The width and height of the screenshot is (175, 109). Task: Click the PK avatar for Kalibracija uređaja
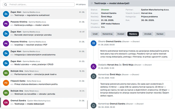6,24
